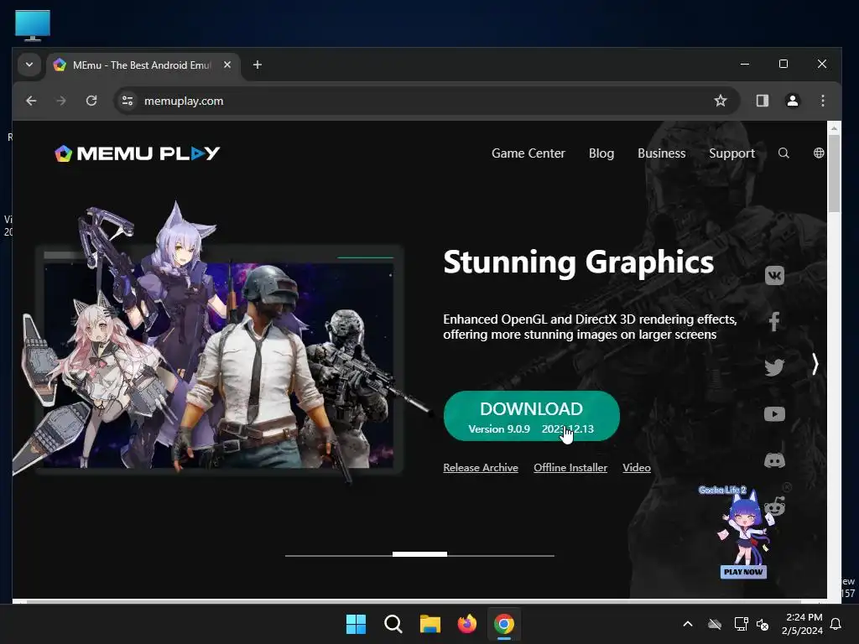The image size is (859, 644).
Task: Bookmark this page with star icon
Action: click(x=721, y=101)
